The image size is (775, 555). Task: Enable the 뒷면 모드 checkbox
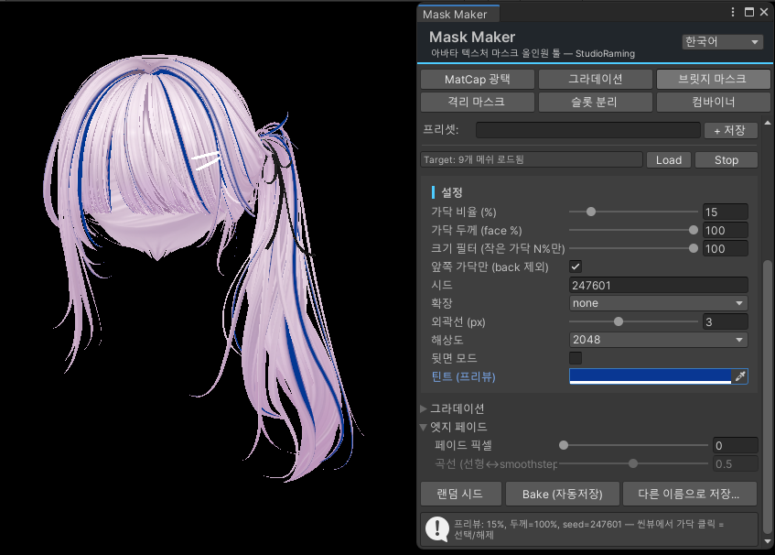576,357
